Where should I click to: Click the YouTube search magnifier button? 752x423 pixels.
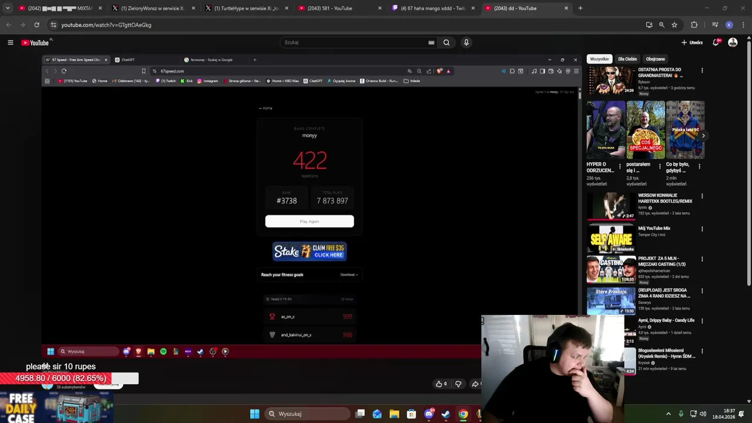point(446,42)
